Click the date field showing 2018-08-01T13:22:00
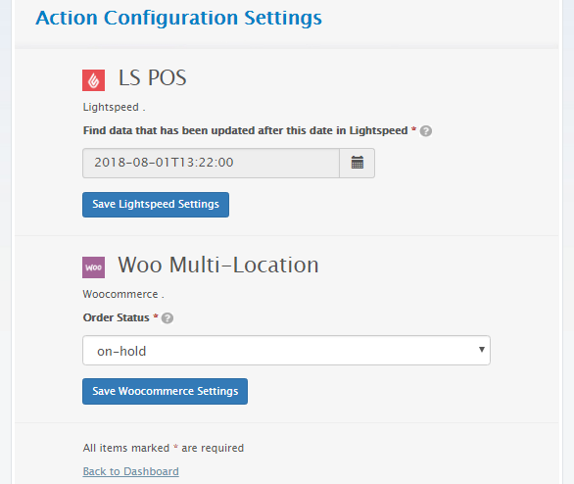 pyautogui.click(x=211, y=163)
